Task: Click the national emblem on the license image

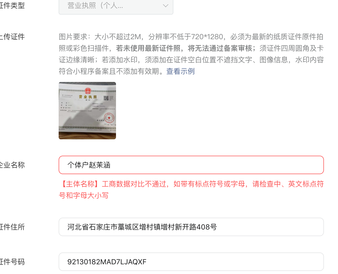Action: tap(88, 90)
